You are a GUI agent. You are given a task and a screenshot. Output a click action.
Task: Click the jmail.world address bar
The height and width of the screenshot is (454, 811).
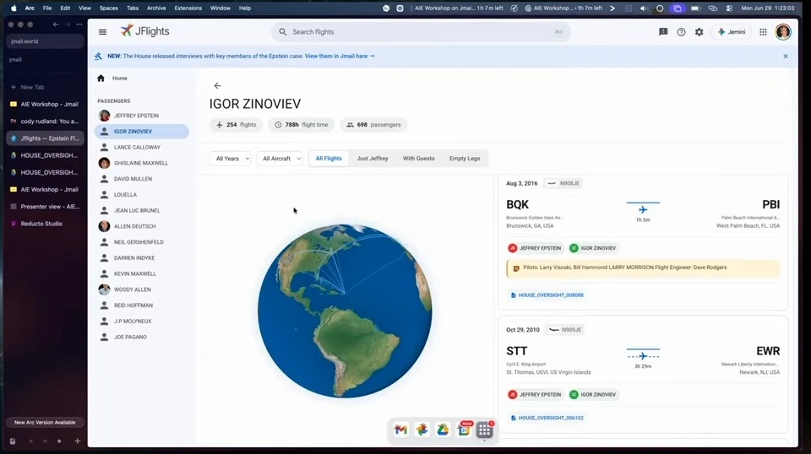[x=45, y=41]
